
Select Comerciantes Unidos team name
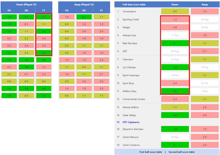(x=134, y=99)
